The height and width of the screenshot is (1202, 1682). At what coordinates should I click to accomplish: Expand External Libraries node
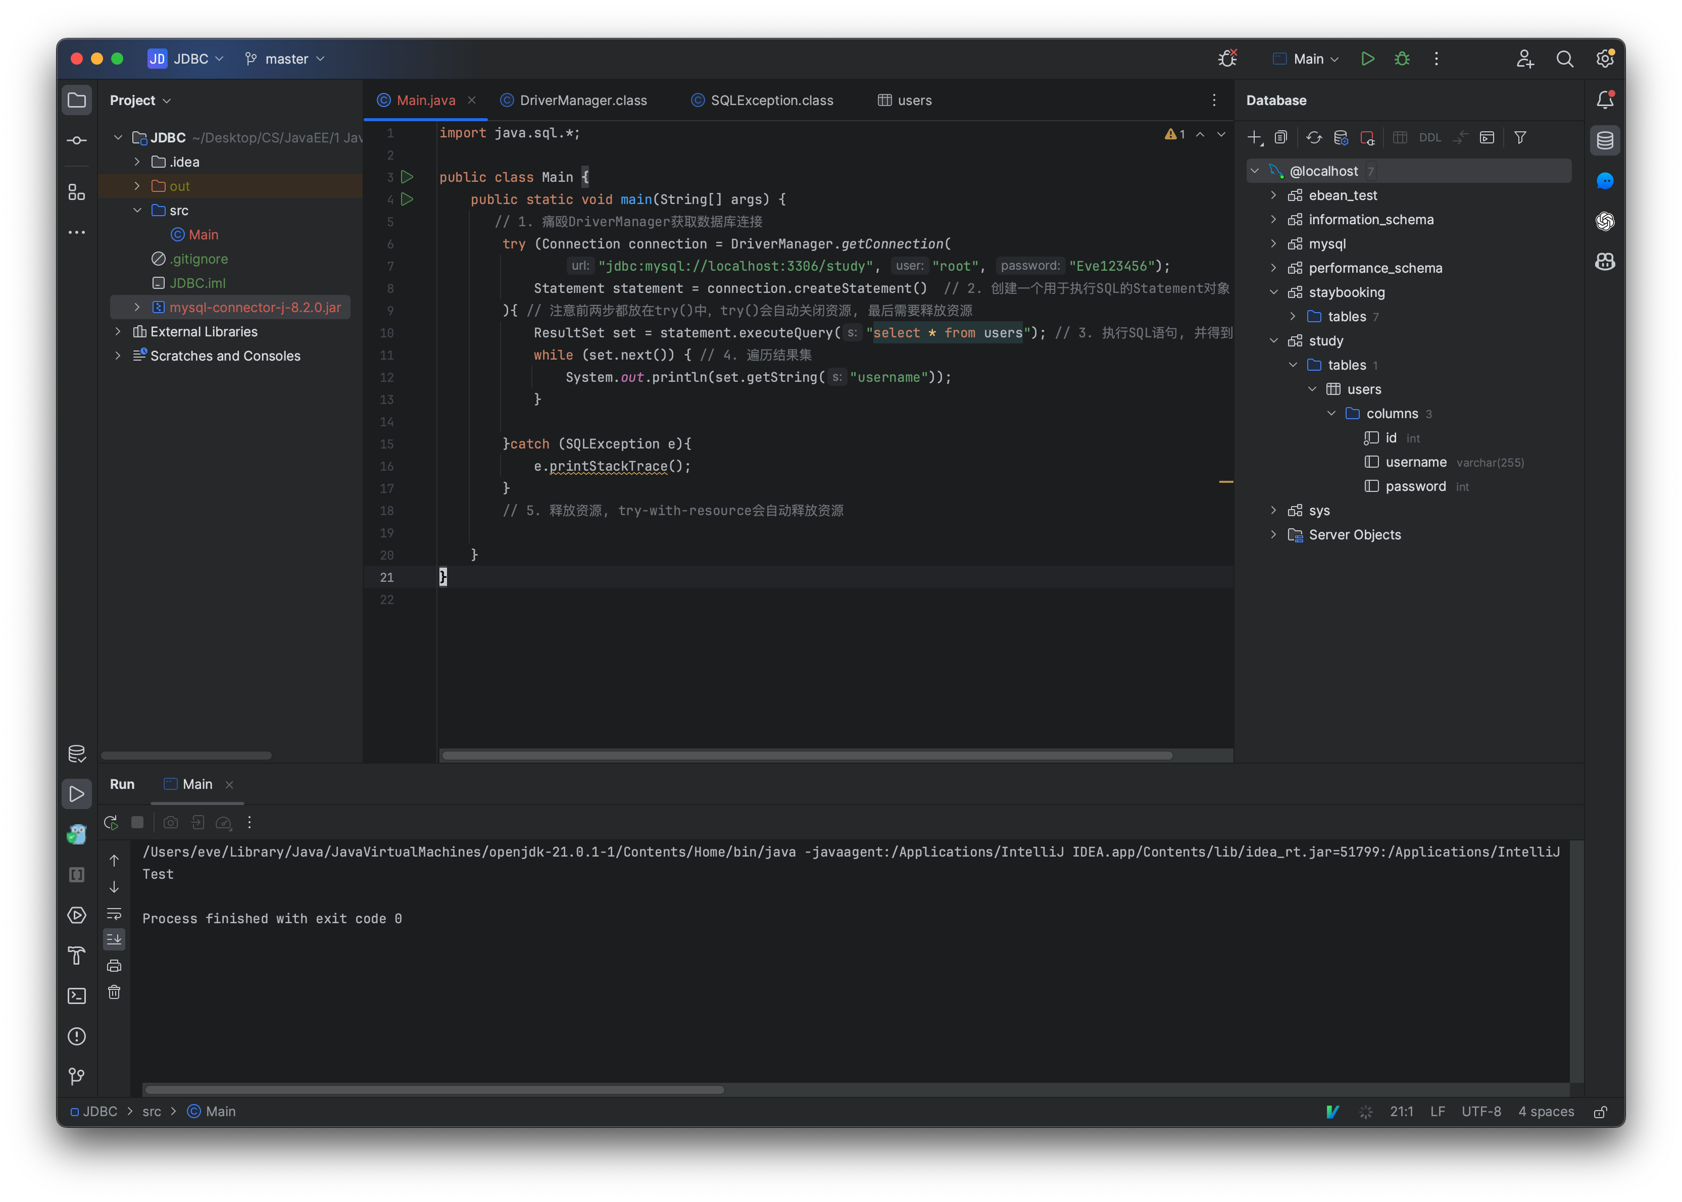tap(118, 332)
